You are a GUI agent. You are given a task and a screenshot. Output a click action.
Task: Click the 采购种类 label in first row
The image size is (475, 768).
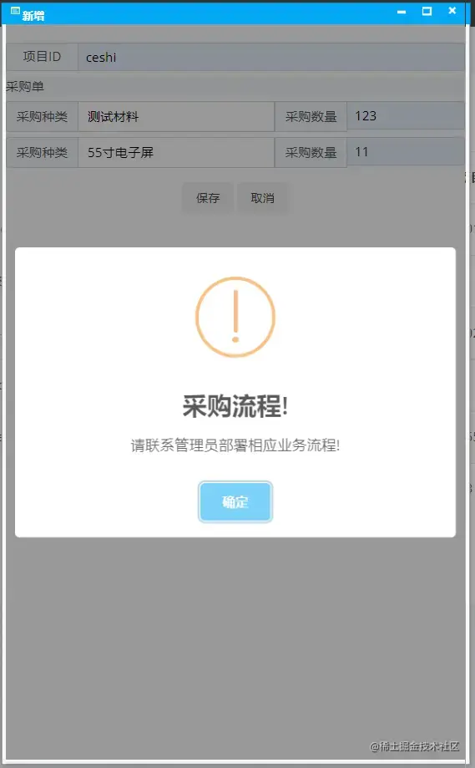coord(42,116)
